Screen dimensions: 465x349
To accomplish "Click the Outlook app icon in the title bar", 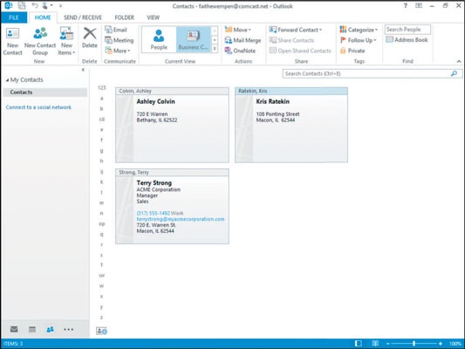I will coord(9,5).
